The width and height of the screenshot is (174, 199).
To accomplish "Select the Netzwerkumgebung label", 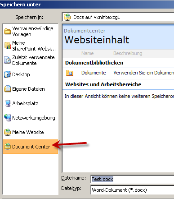I will pyautogui.click(x=34, y=118).
